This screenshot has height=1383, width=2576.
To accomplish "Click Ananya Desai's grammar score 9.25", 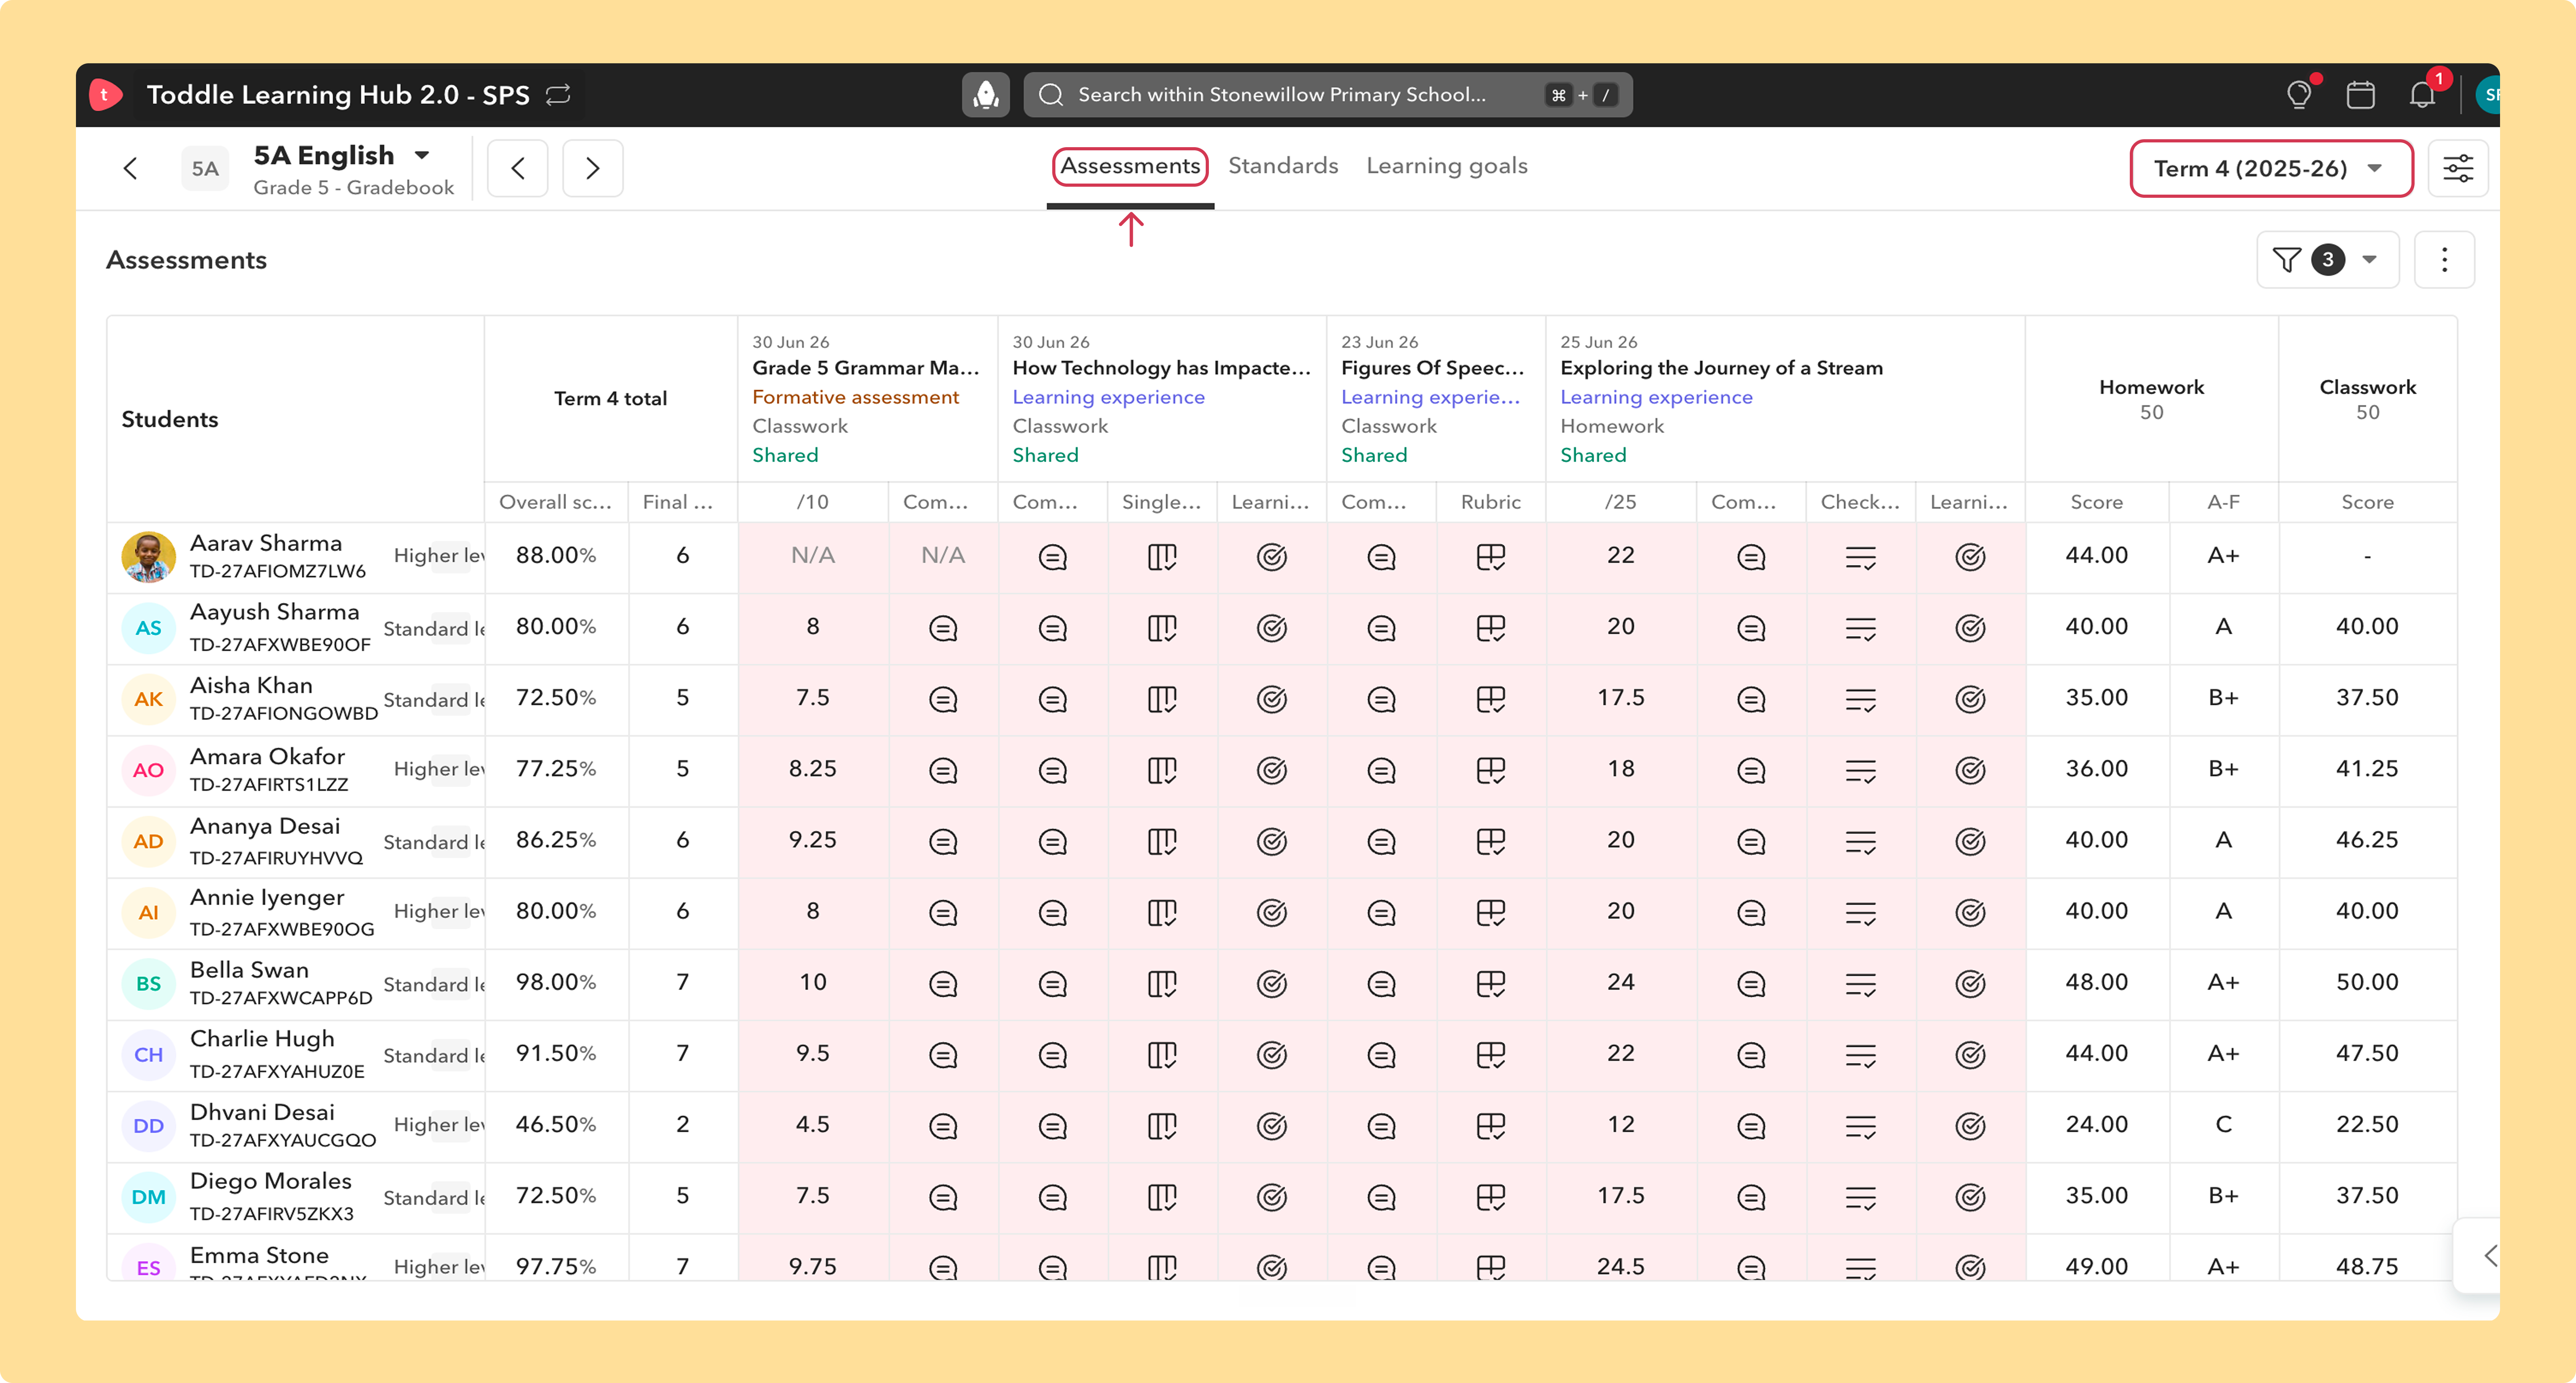I will coord(812,840).
